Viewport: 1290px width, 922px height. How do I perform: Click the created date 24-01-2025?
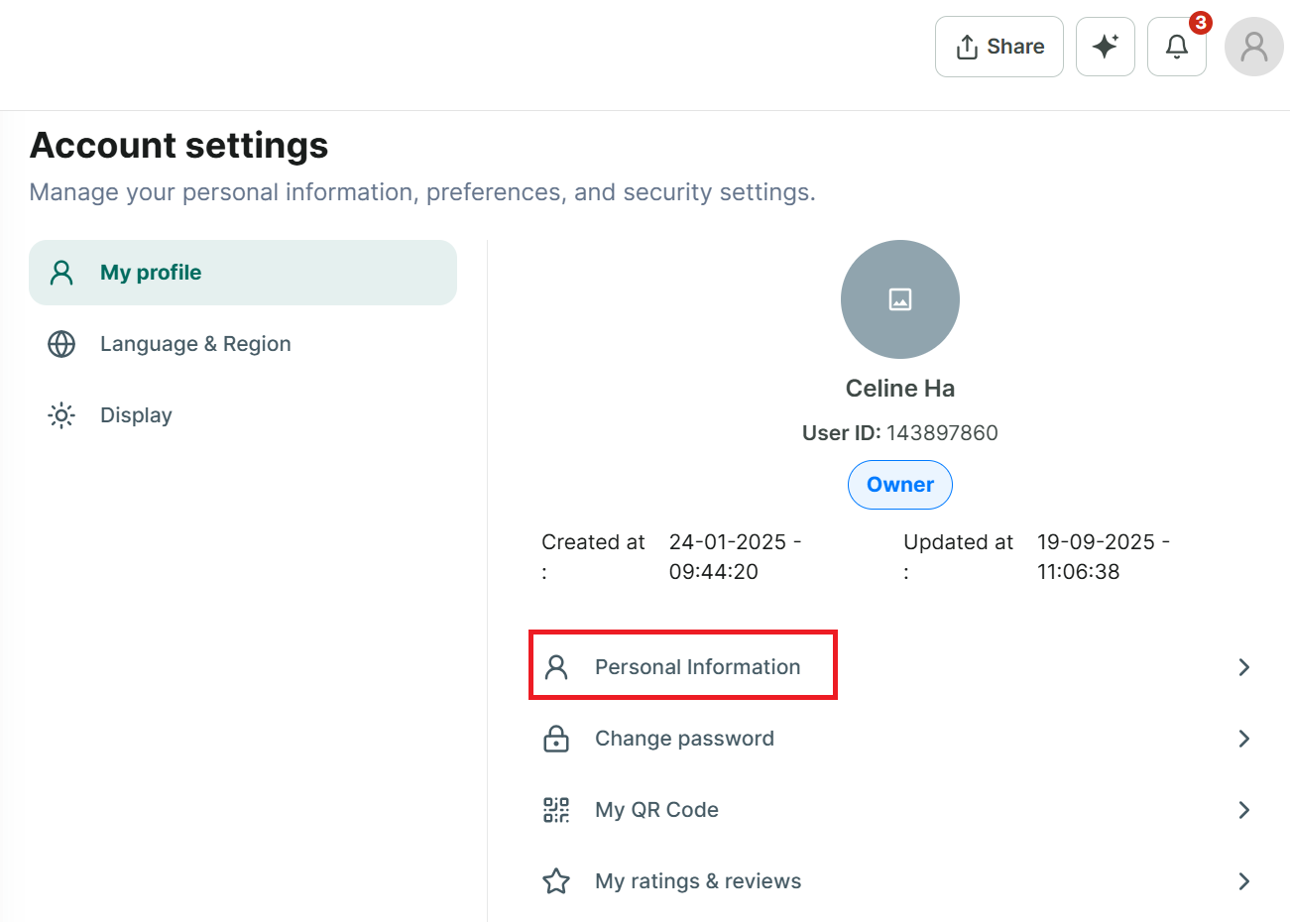tap(735, 557)
